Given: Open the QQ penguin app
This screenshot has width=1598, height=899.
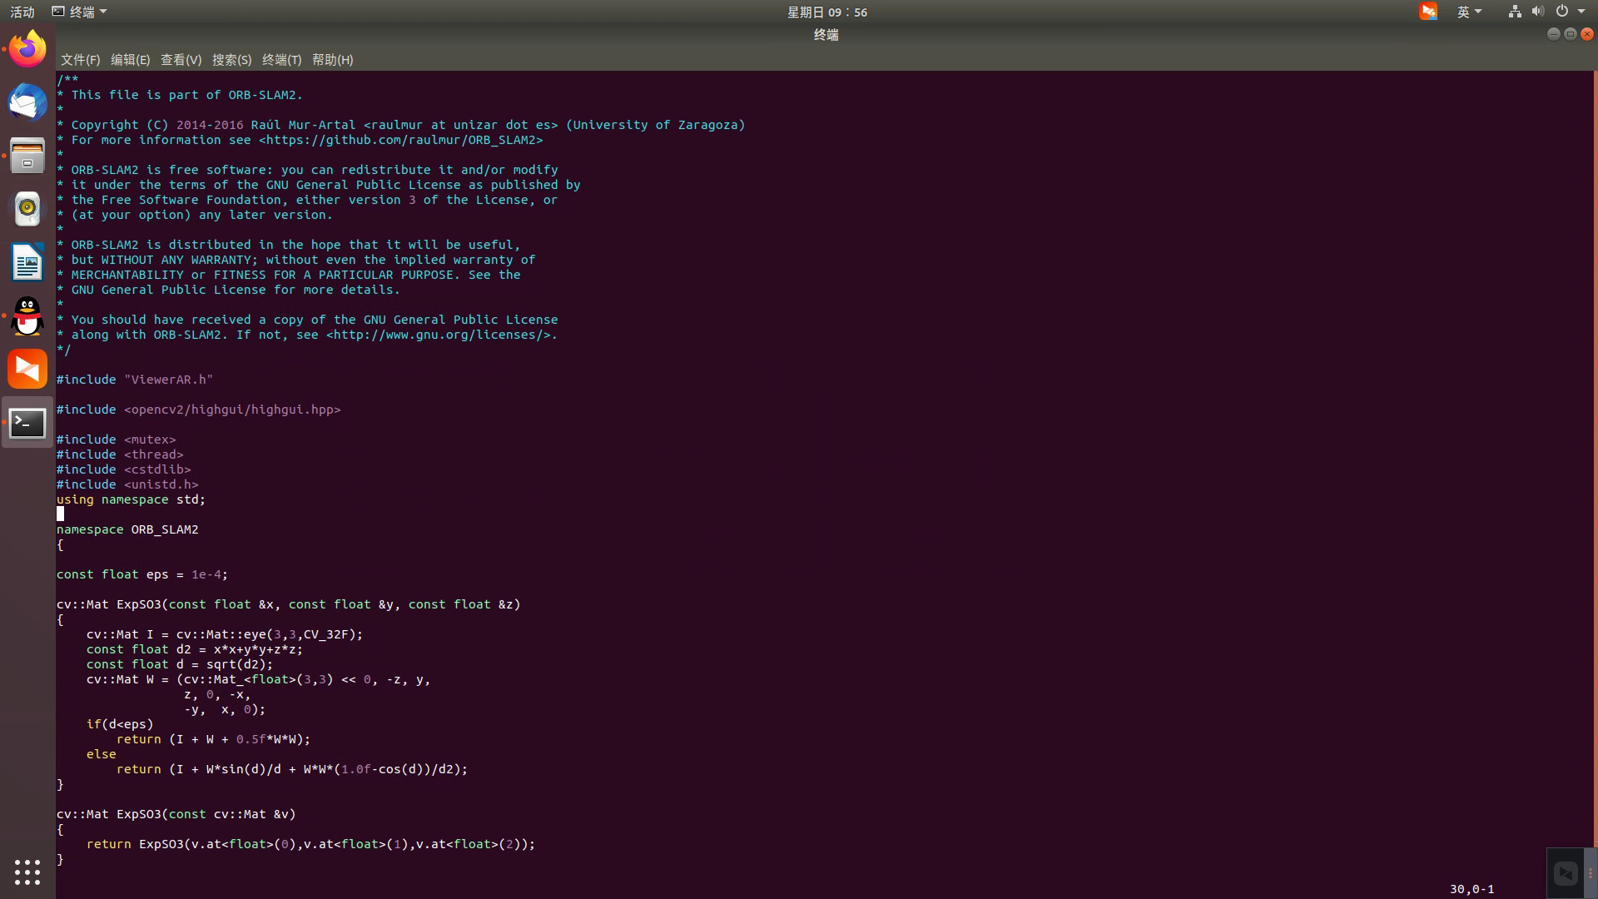Looking at the screenshot, I should pos(27,315).
